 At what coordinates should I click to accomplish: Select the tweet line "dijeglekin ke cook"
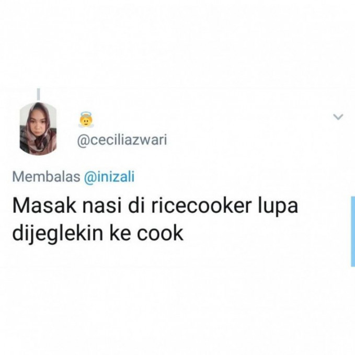[98, 233]
